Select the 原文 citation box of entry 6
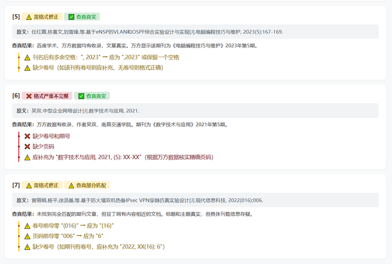This screenshot has height=264, width=392. [195, 111]
